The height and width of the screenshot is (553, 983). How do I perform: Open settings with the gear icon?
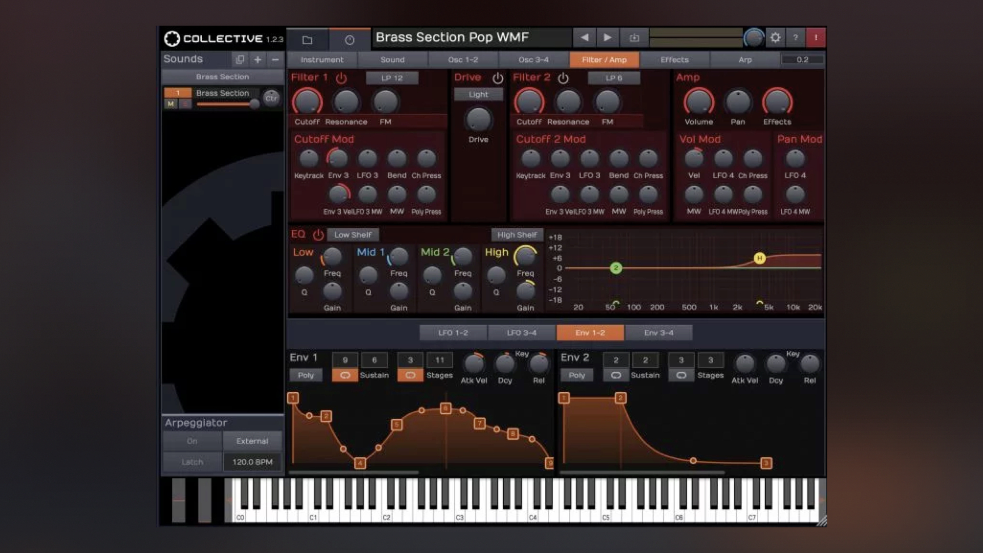click(775, 37)
